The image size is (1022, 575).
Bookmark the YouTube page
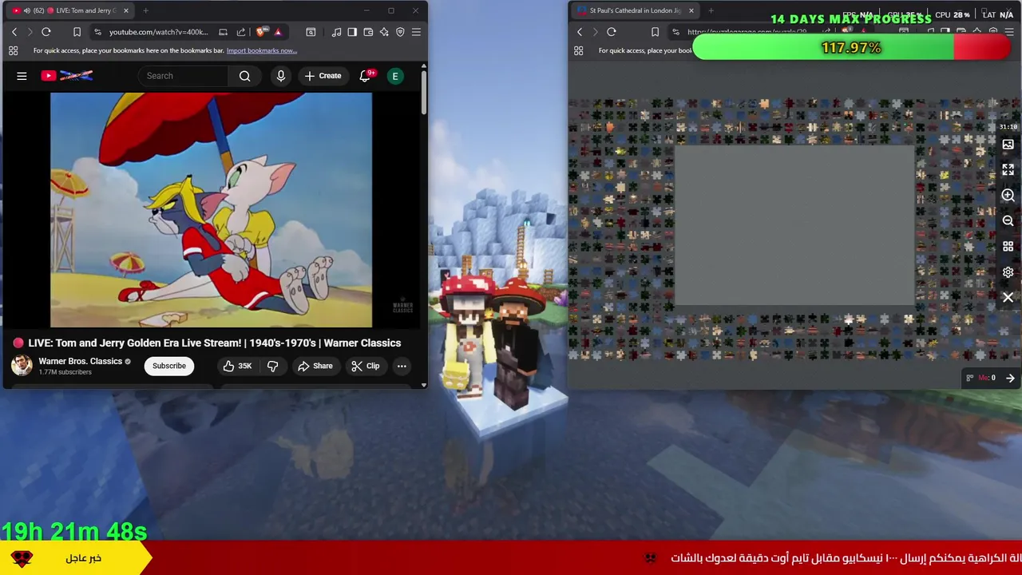tap(77, 32)
